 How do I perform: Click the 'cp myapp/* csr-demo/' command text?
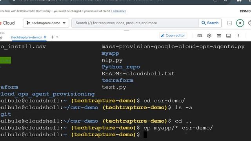point(178,128)
